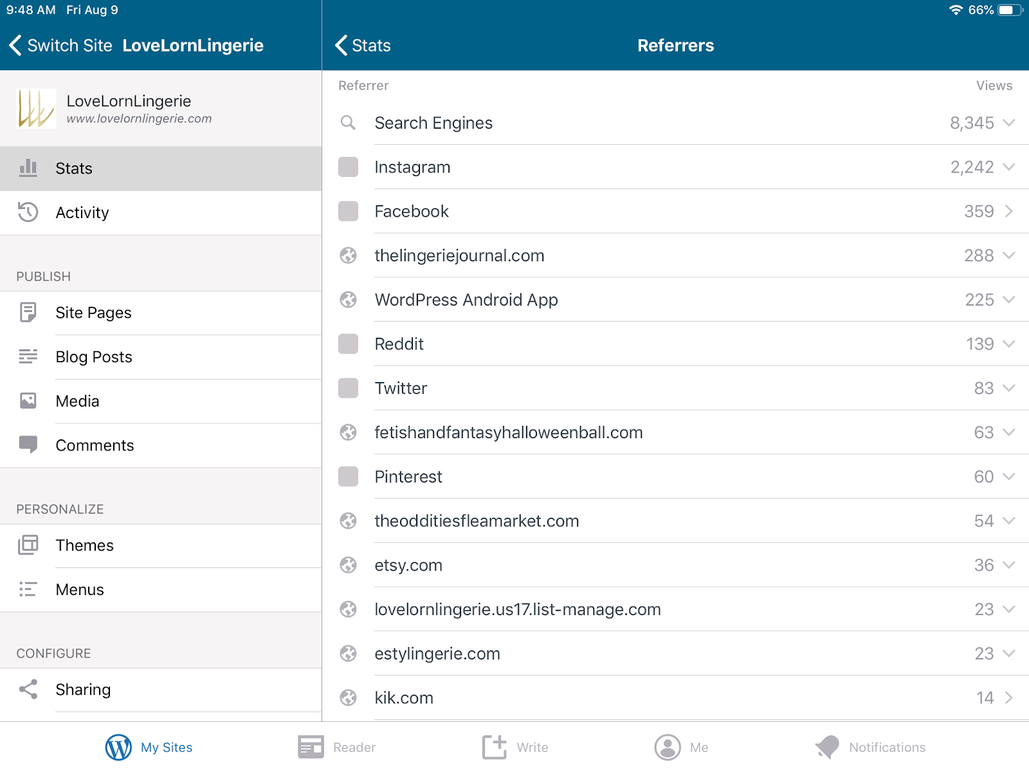Tap the WordPress logo in bottom bar

tap(118, 747)
